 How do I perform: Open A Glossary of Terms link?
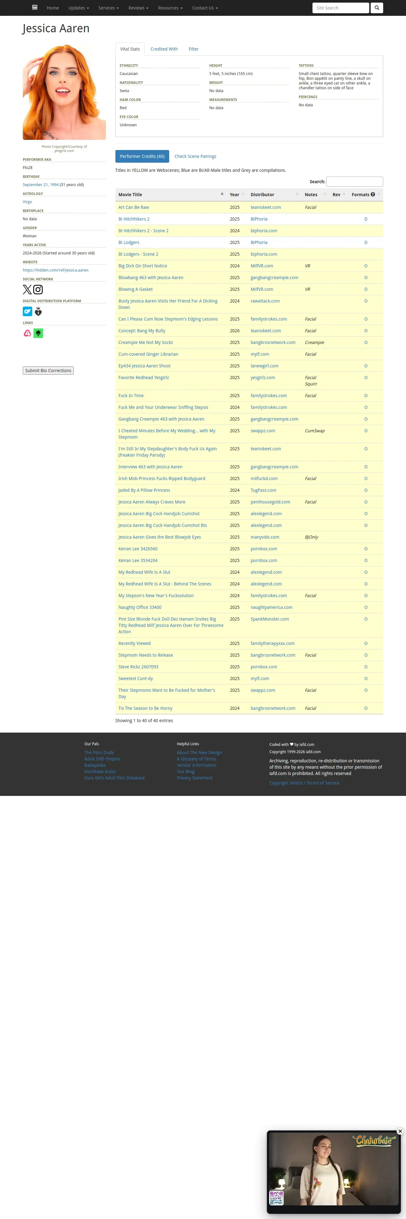[197, 759]
